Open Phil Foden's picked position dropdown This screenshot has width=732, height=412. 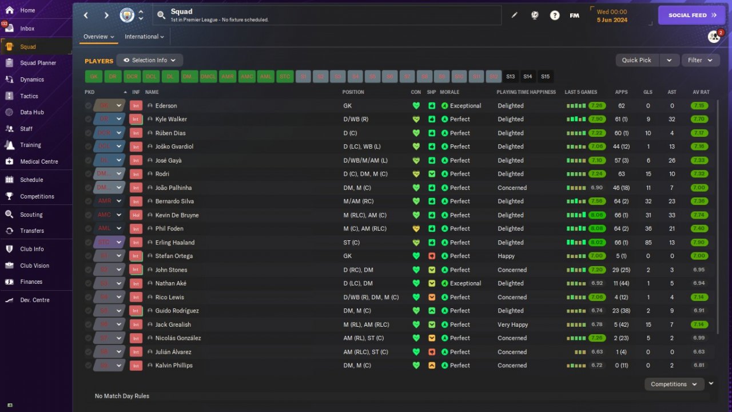coord(119,229)
